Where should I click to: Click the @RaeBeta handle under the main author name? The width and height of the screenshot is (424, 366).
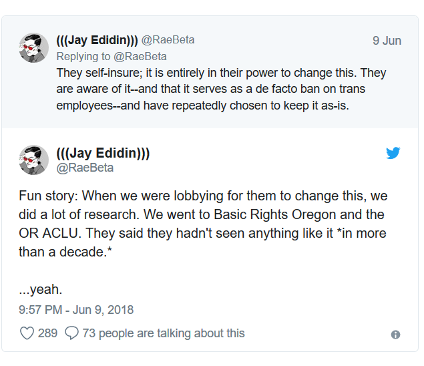[85, 168]
